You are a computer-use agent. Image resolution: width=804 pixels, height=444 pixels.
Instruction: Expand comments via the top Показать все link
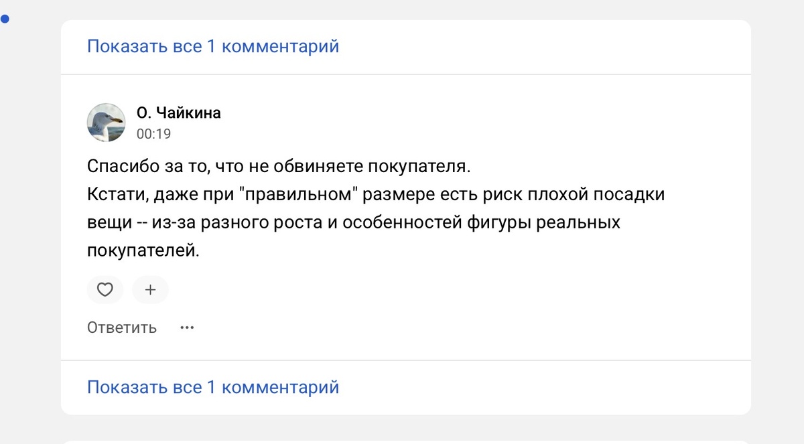(x=213, y=46)
